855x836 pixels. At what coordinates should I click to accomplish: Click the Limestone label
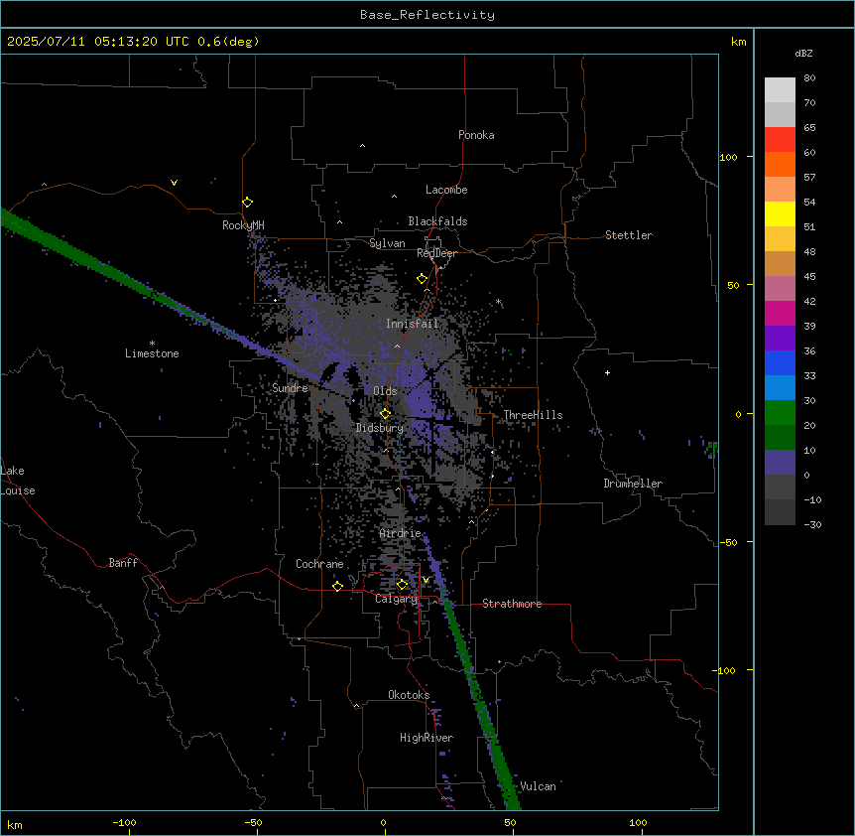152,353
